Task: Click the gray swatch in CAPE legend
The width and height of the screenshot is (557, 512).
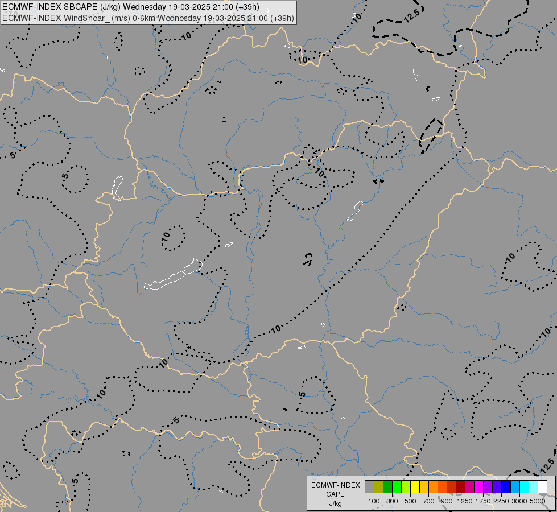Action: tap(369, 486)
